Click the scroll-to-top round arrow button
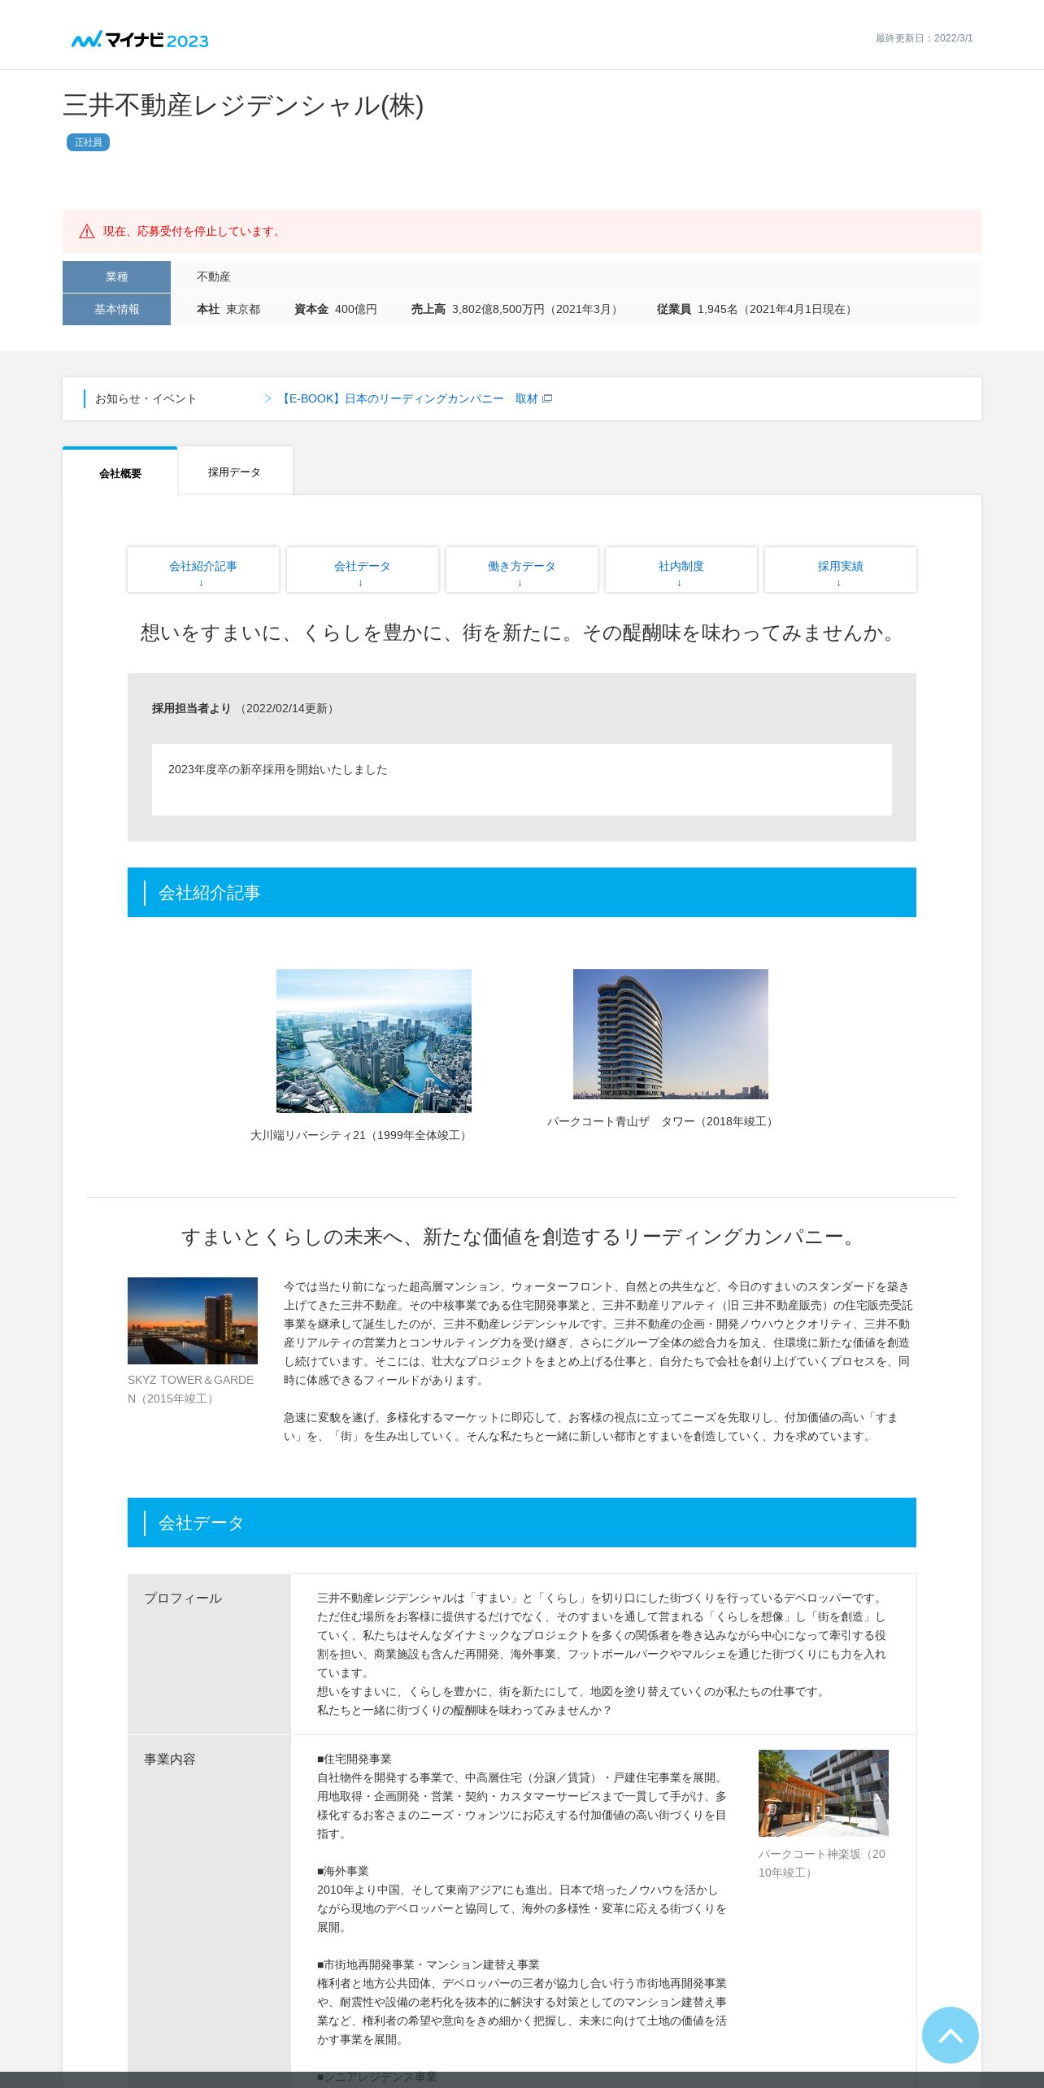Image resolution: width=1044 pixels, height=2088 pixels. tap(950, 2035)
